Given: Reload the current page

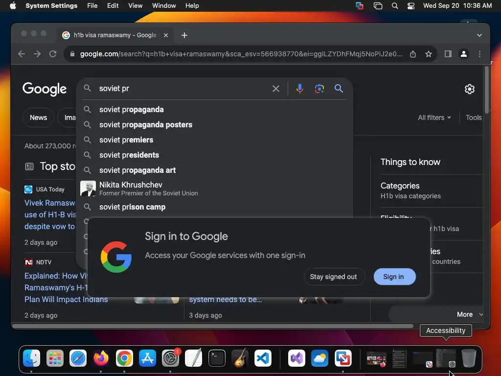Looking at the screenshot, I should pos(53,54).
